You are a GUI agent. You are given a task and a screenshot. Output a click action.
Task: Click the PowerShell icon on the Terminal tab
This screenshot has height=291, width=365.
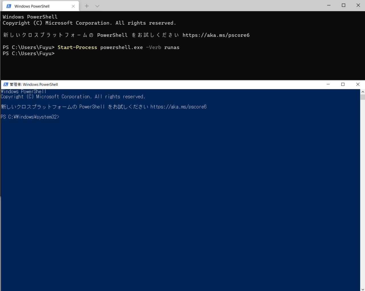[9, 6]
